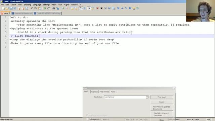Cut selection with the scissors icon
The width and height of the screenshot is (215, 121).
32,8
